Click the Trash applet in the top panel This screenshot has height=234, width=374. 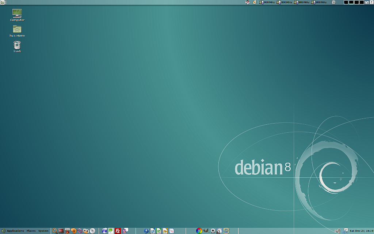(333, 2)
